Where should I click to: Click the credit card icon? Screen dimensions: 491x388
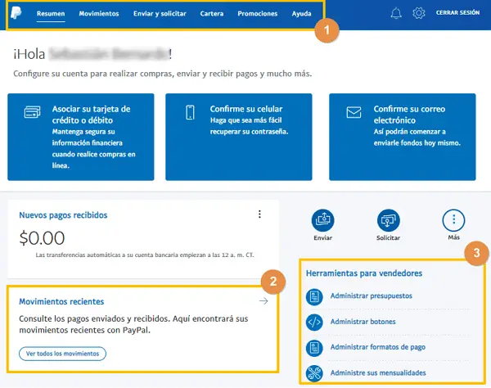[32, 112]
